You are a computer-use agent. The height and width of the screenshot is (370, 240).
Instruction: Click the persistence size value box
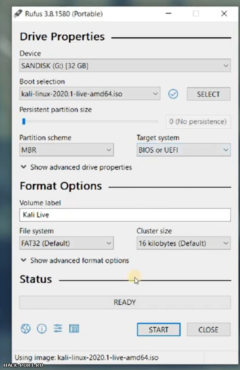[198, 121]
